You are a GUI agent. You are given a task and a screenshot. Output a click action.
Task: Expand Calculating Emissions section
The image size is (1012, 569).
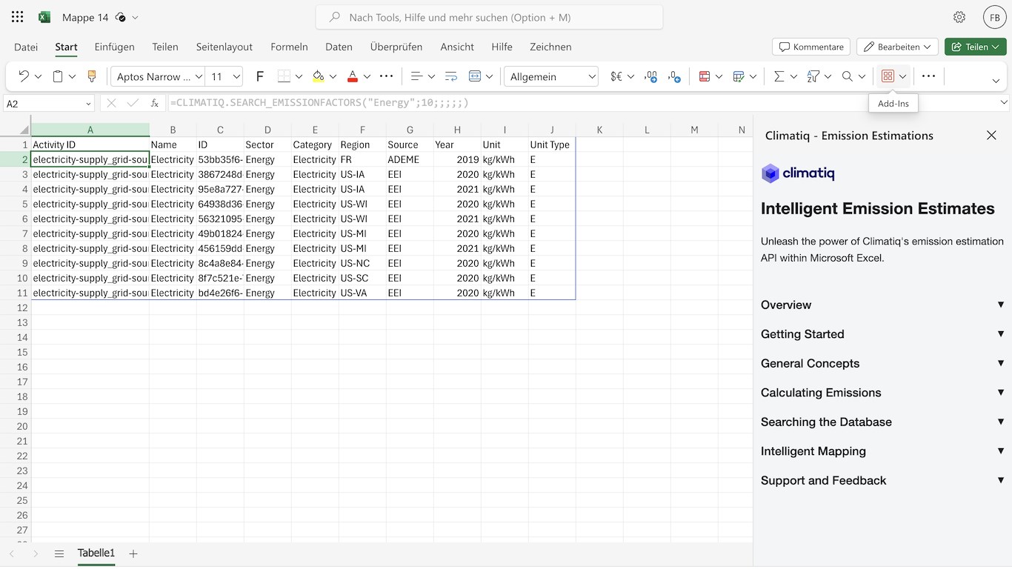tap(882, 393)
